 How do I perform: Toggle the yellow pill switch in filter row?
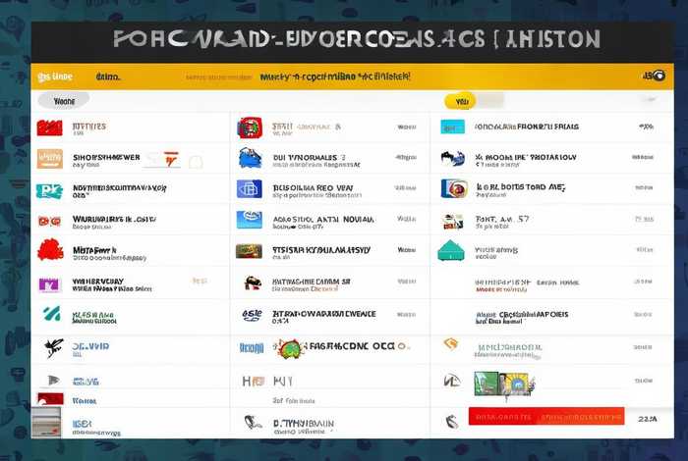click(x=458, y=100)
